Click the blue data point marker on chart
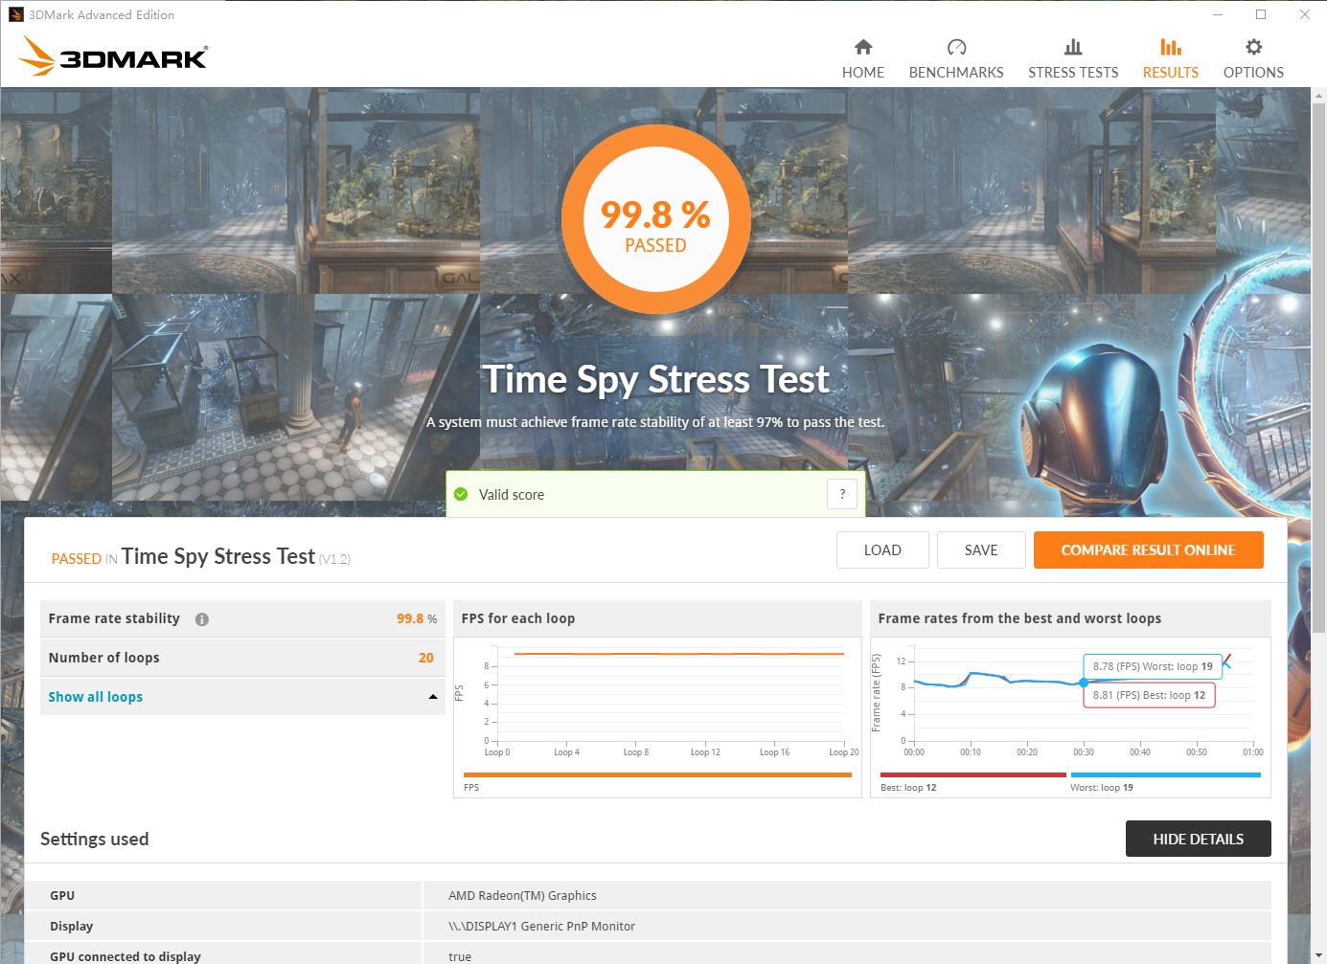The image size is (1327, 964). coord(1084,683)
